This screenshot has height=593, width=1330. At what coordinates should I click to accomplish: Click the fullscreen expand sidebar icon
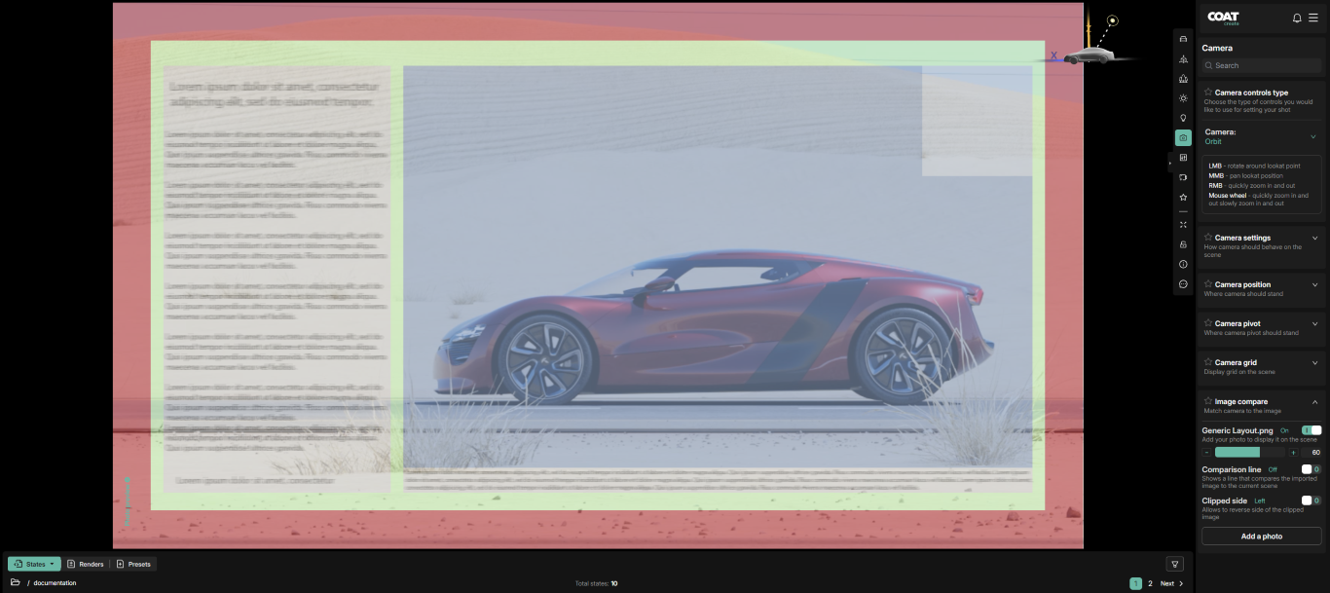pyautogui.click(x=1183, y=225)
